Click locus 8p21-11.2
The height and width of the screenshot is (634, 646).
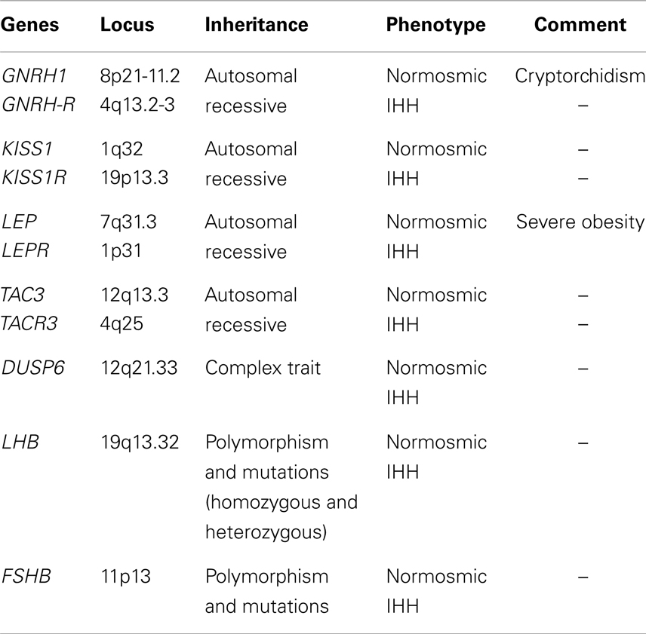point(140,75)
